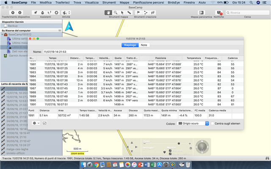This screenshot has width=271, height=169.
Task: Click the zoom minus button in map controls
Action: pos(144,144)
